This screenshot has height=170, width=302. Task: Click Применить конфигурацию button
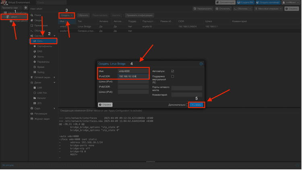[139, 15]
